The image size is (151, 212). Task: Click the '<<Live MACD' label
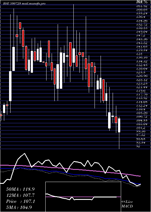(127, 204)
